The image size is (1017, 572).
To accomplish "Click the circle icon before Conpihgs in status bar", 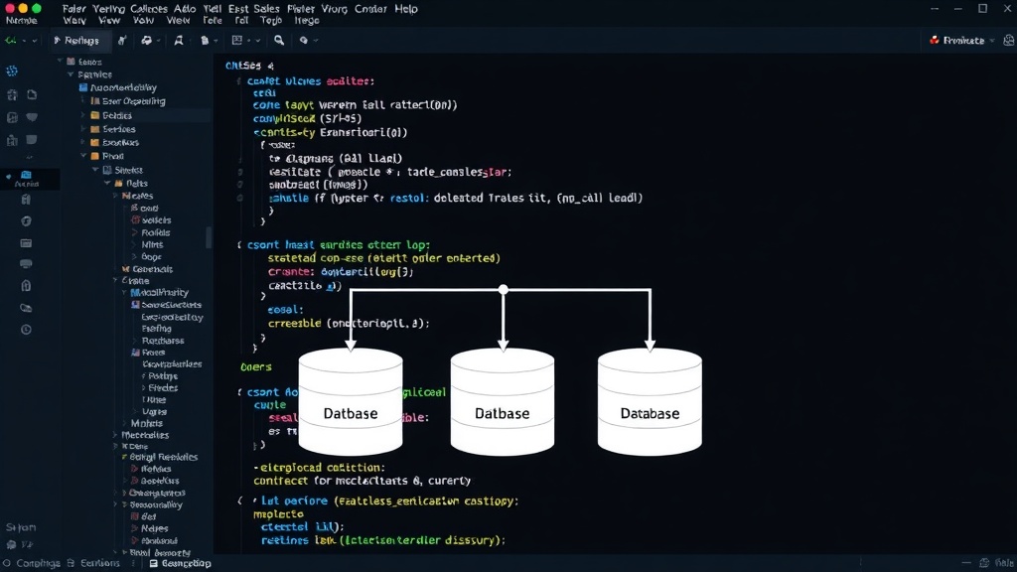I will tap(7, 563).
